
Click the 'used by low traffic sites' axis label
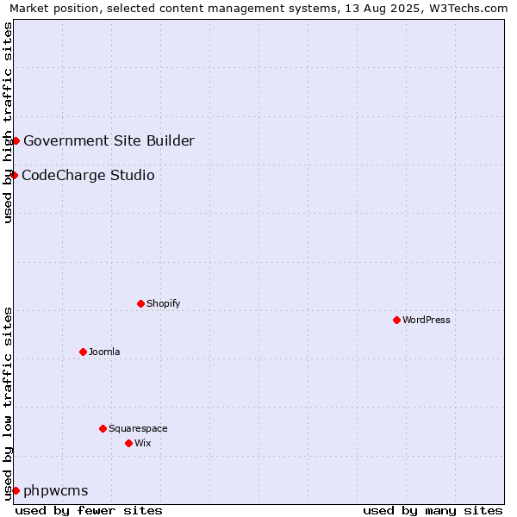7,405
